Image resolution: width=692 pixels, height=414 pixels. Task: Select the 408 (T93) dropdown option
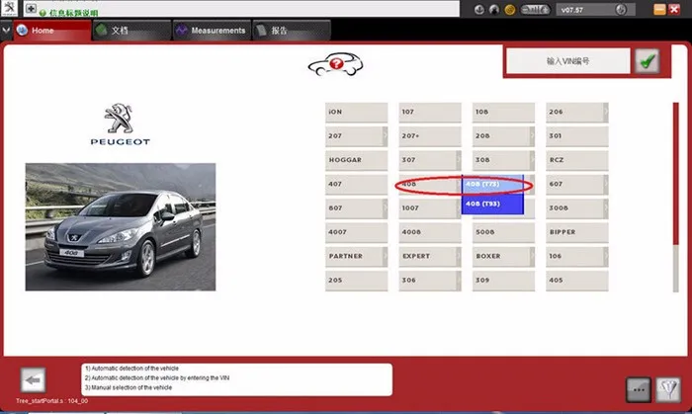[492, 205]
